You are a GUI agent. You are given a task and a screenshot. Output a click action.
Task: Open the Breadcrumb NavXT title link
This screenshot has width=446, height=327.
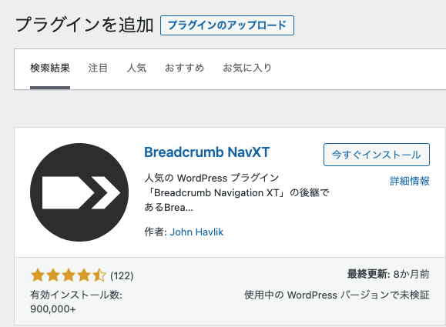(x=206, y=152)
